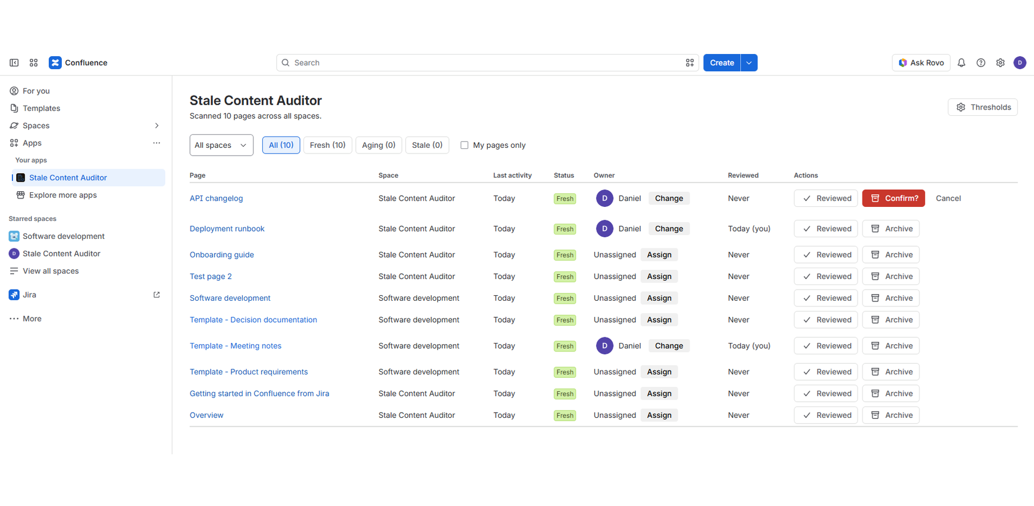Archive Template - Product requirements
The height and width of the screenshot is (506, 1034).
[891, 372]
